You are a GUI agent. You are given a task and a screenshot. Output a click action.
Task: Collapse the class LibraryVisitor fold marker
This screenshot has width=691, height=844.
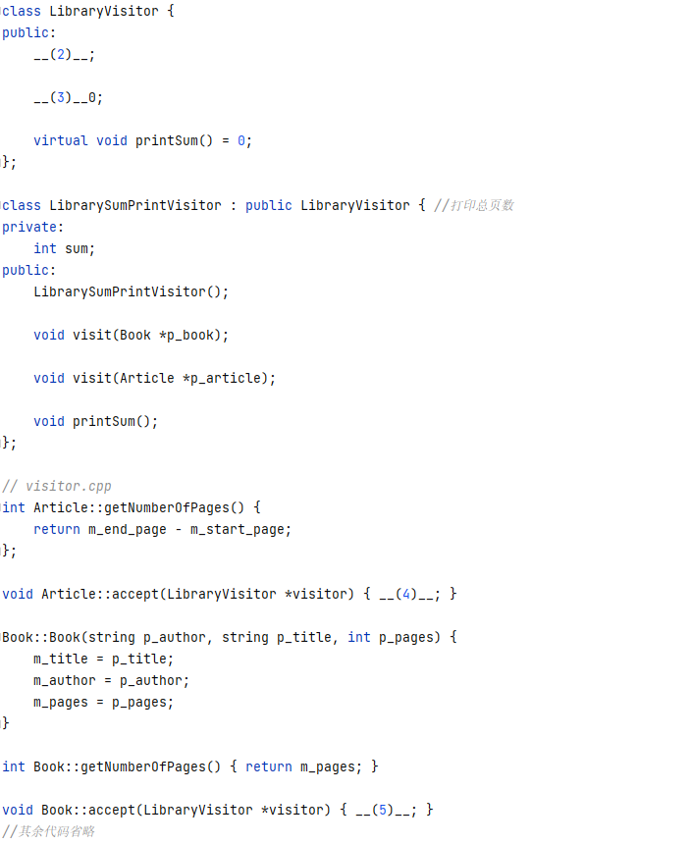point(2,12)
